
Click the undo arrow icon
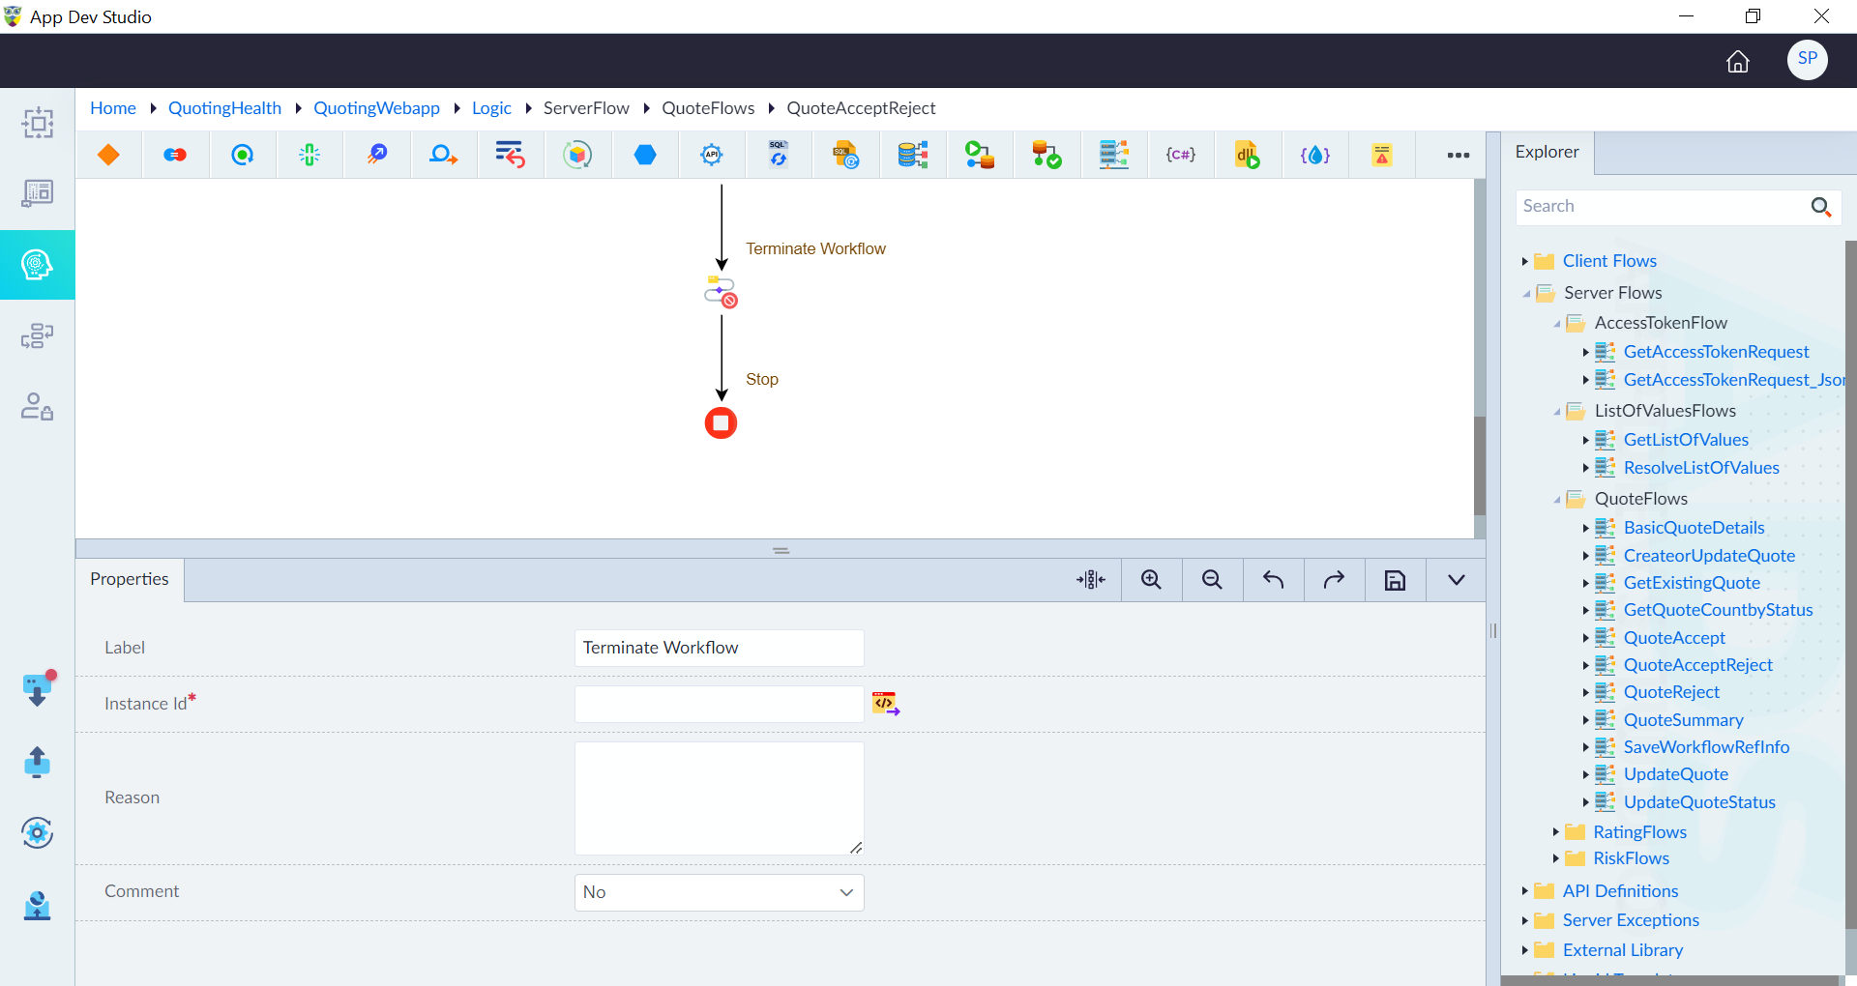pyautogui.click(x=1273, y=580)
